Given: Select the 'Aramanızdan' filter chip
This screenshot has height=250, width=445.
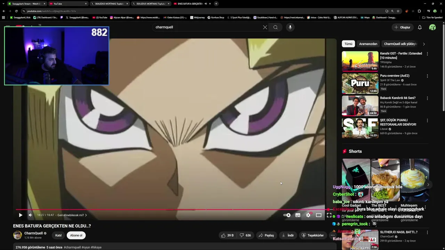Looking at the screenshot, I should click(x=368, y=44).
